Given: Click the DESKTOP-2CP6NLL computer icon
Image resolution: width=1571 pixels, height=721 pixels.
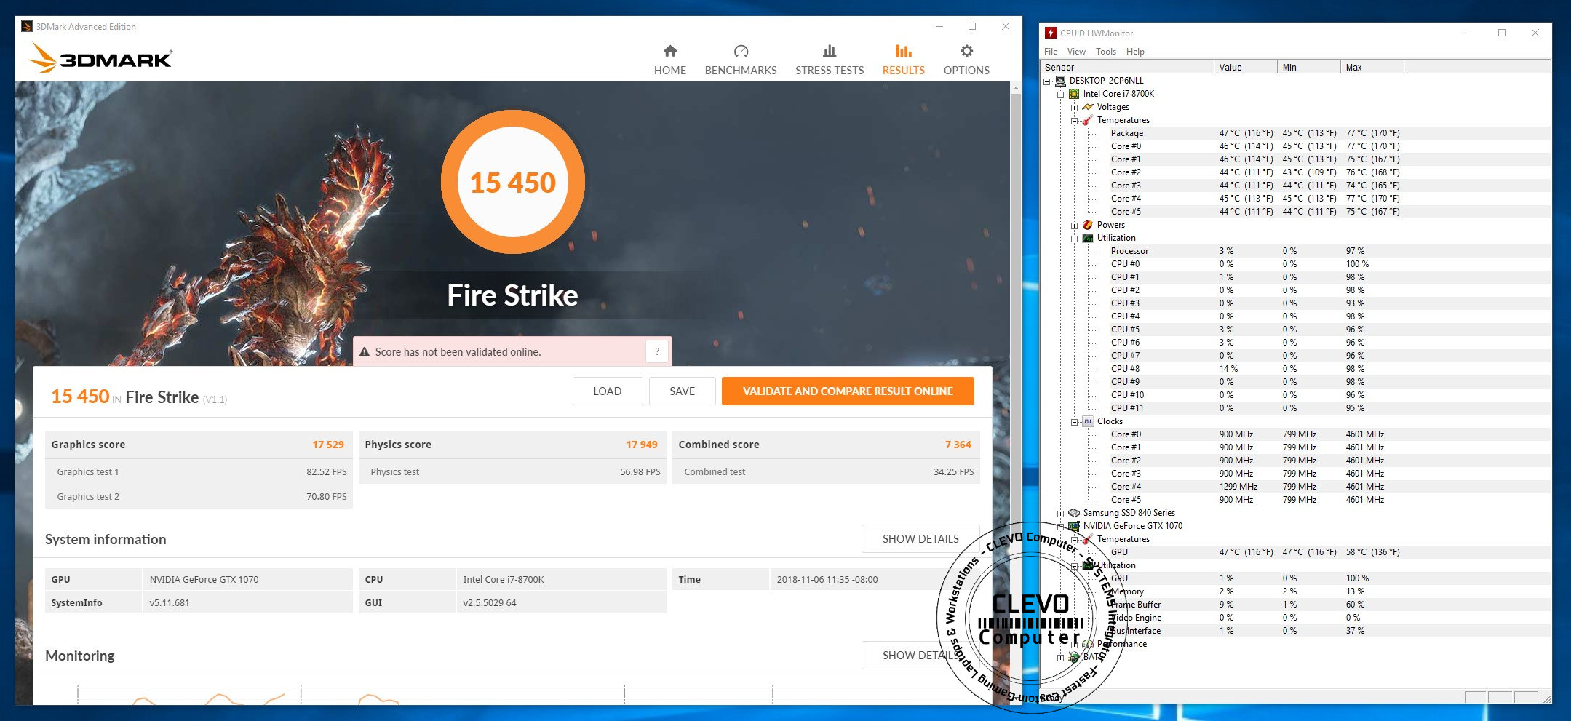Looking at the screenshot, I should click(x=1061, y=81).
